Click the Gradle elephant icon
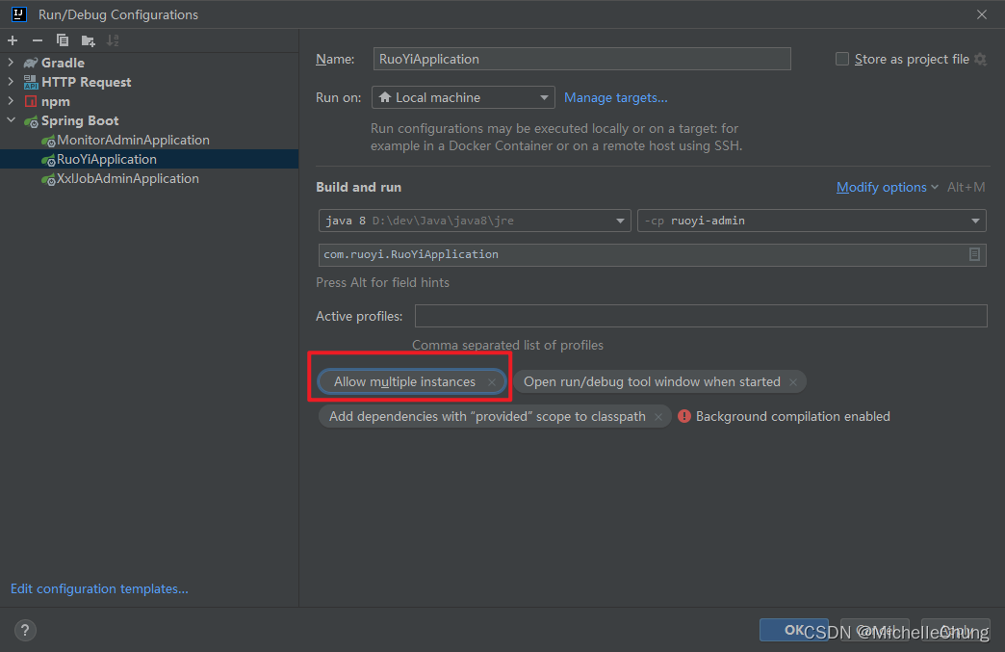Viewport: 1005px width, 652px height. 31,63
